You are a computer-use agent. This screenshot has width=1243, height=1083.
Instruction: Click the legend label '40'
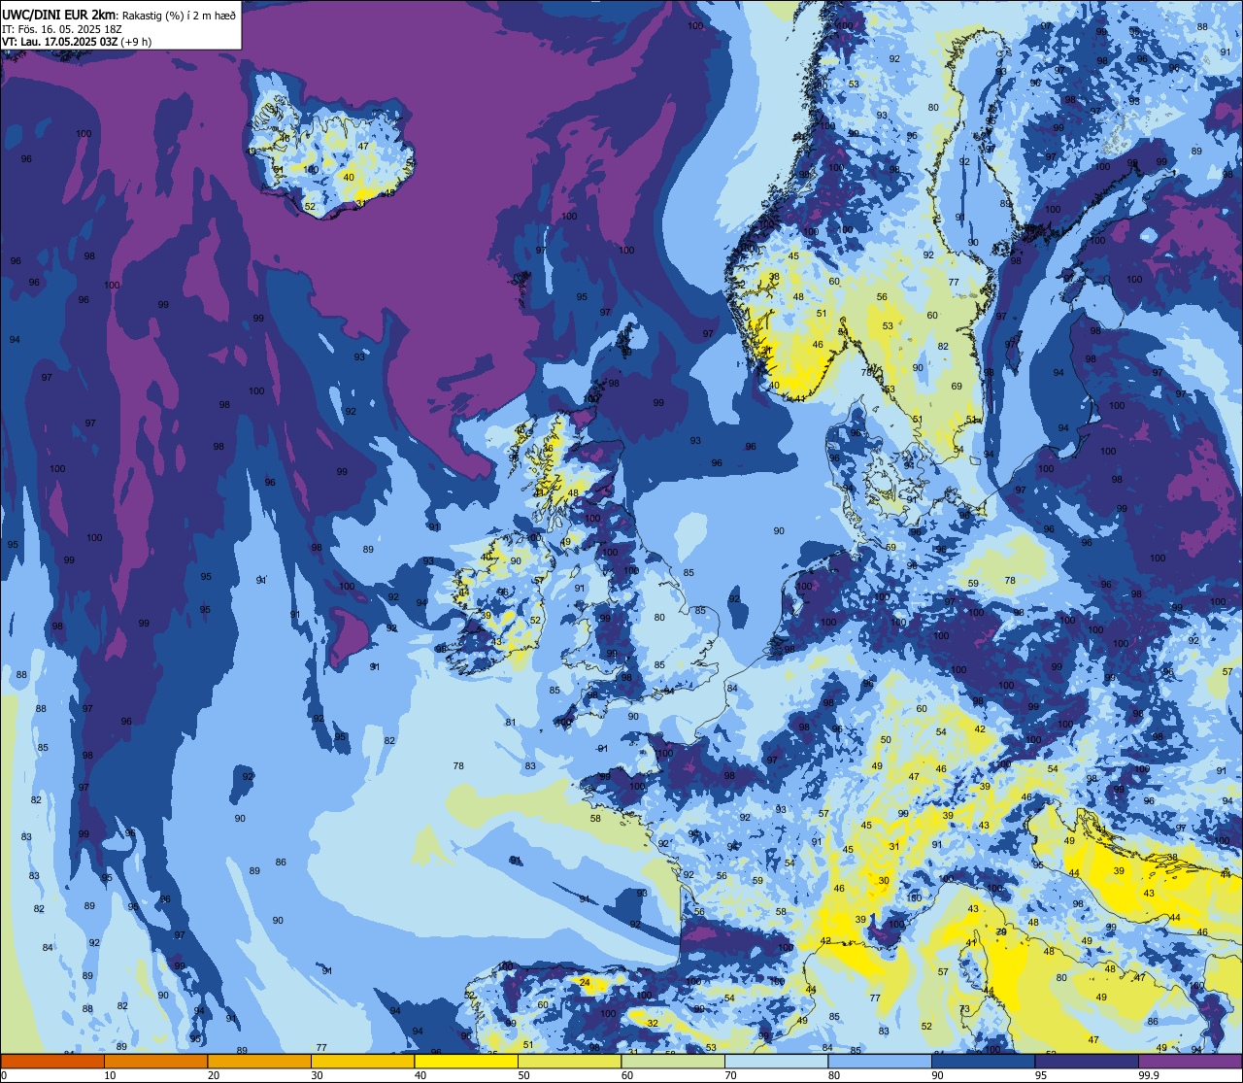click(x=420, y=1075)
